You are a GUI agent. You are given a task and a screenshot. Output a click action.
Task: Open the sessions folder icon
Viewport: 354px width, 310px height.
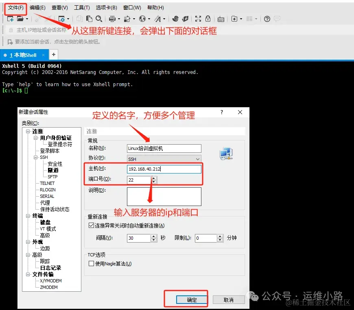pyautogui.click(x=19, y=19)
